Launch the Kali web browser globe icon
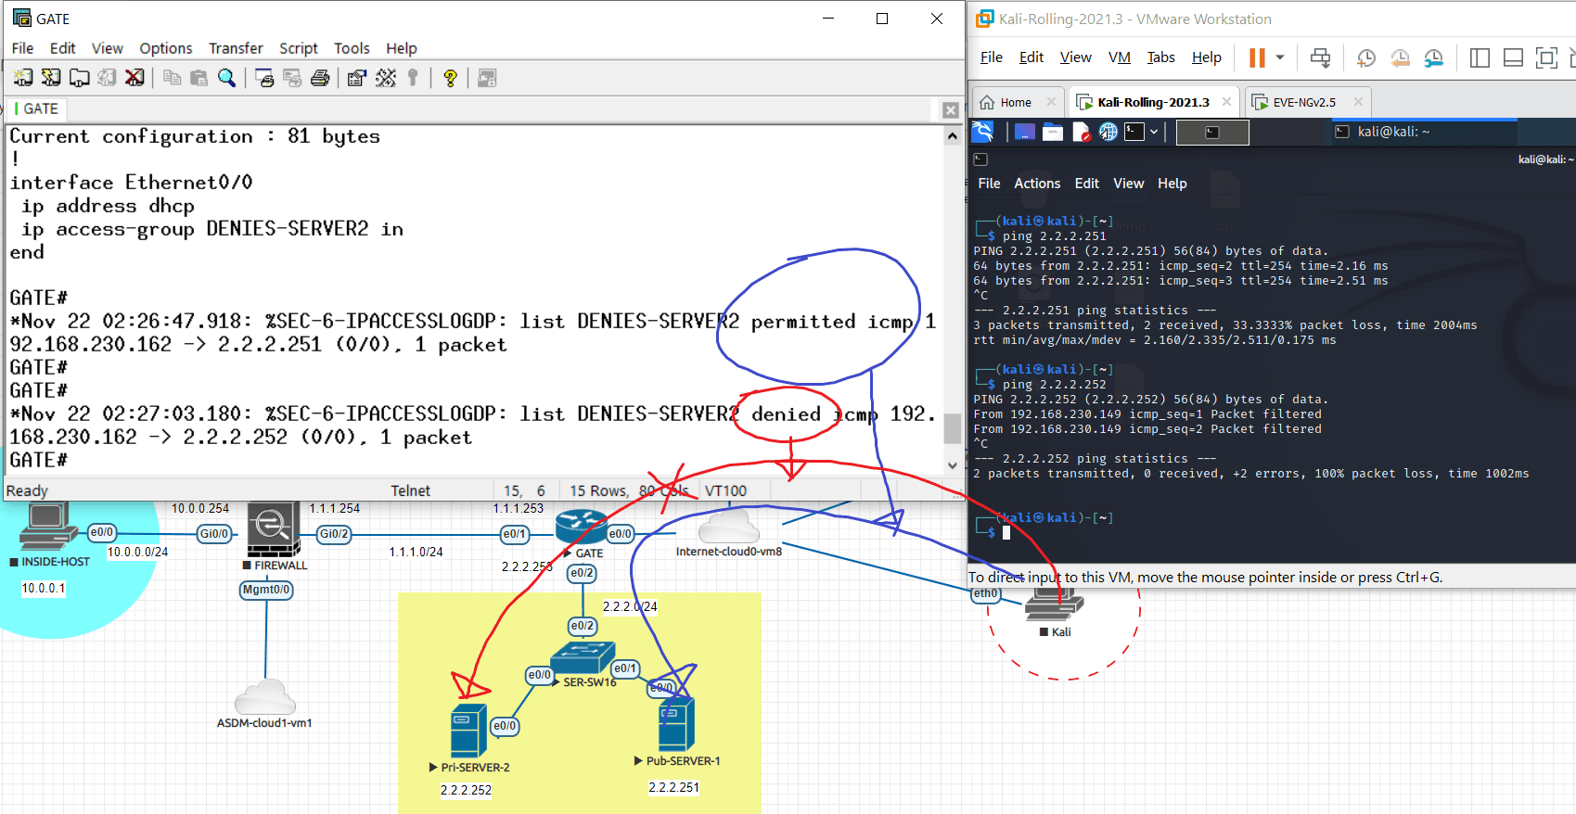Viewport: 1576px width, 814px height. 1108,133
